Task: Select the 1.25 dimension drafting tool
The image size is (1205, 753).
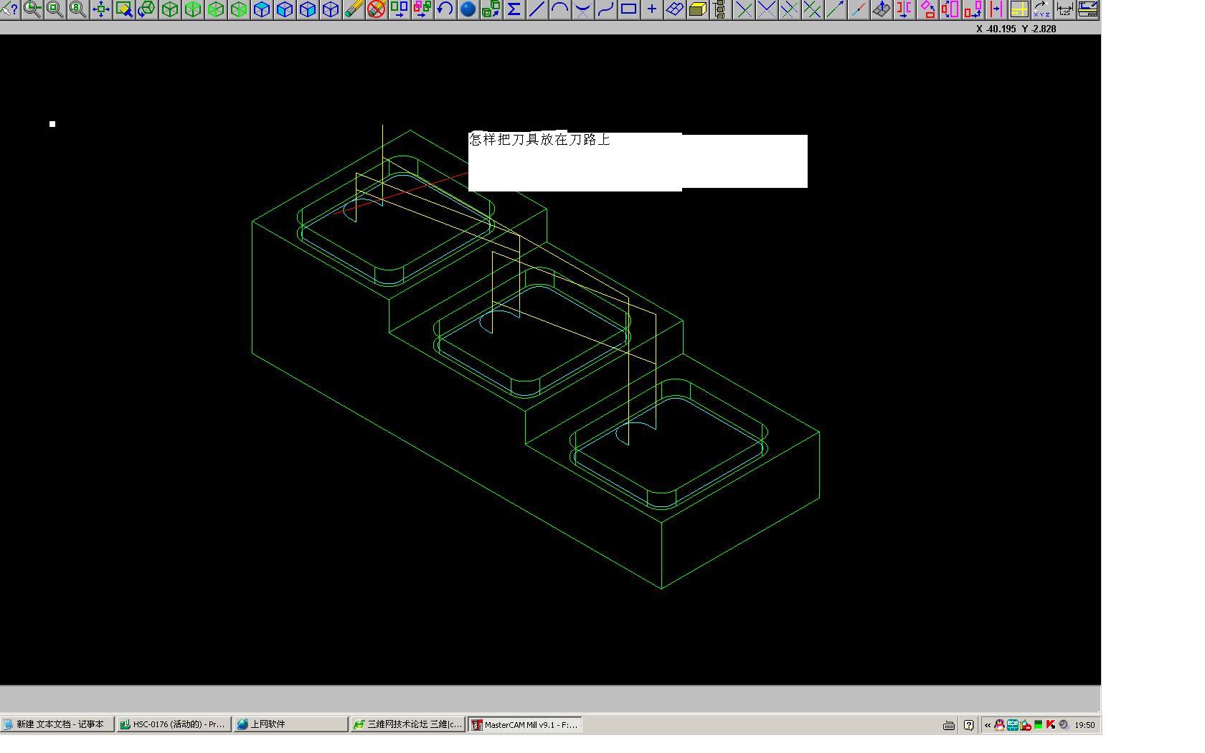Action: click(1065, 9)
